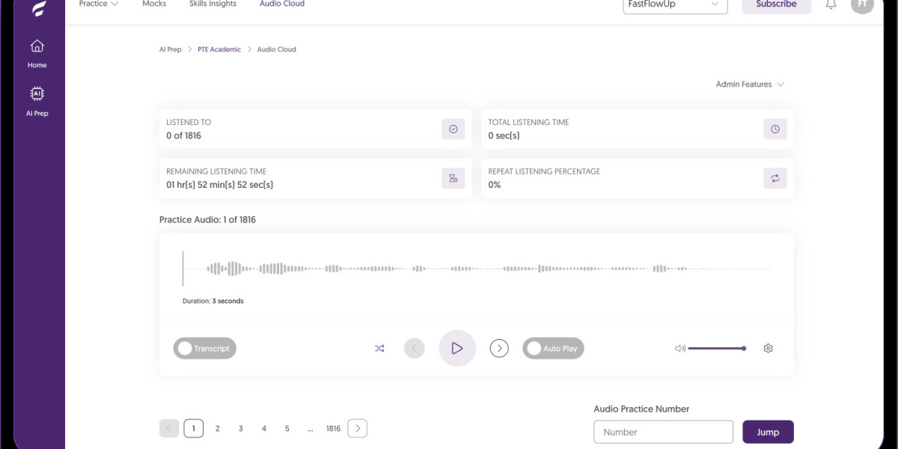
Task: Open AI Prep from the sidebar
Action: pyautogui.click(x=37, y=94)
